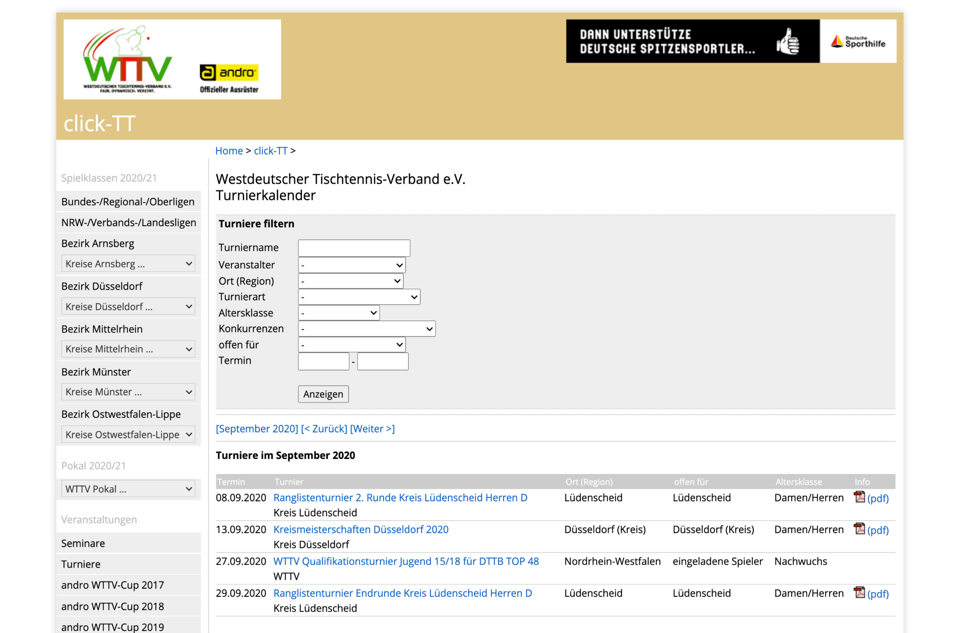Expand Kreise Düsseldorf dropdown
The height and width of the screenshot is (633, 959).
point(128,306)
